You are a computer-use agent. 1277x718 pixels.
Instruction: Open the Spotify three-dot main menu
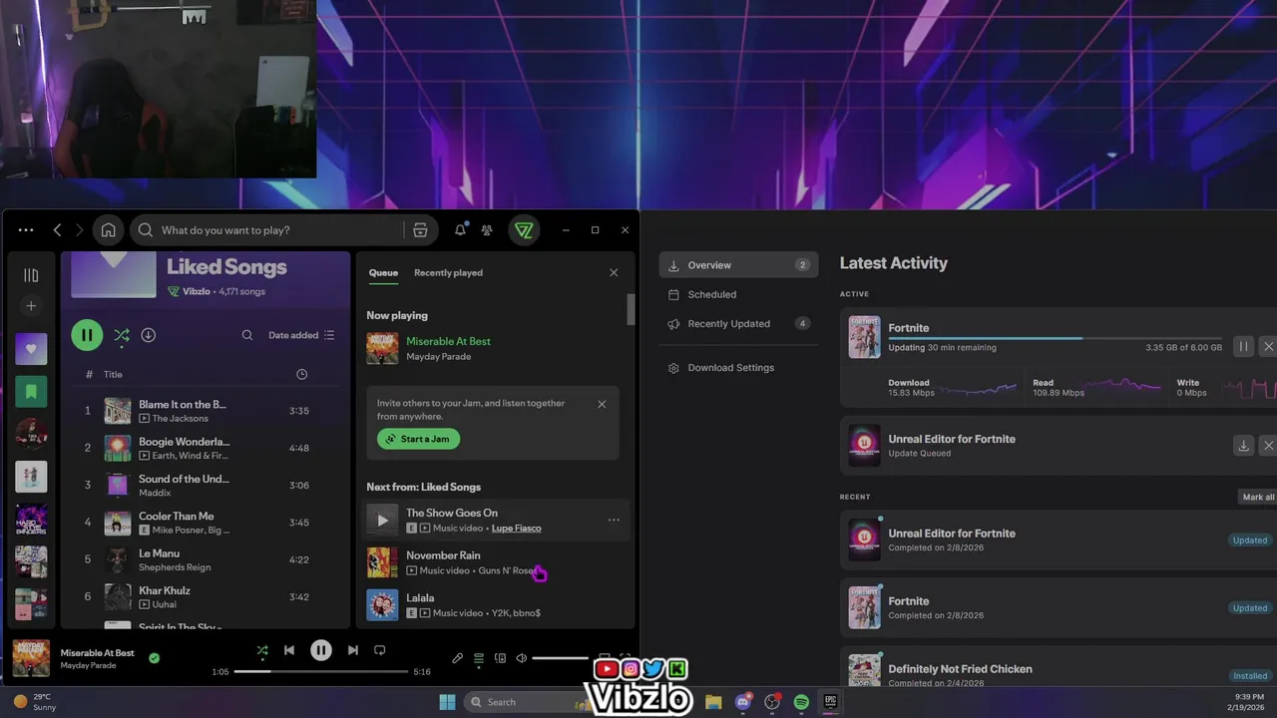click(x=26, y=230)
